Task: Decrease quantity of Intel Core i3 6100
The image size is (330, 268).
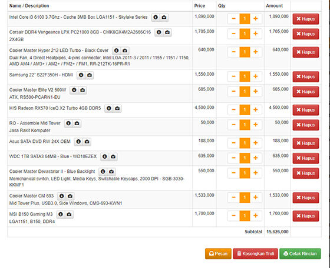Action: pyautogui.click(x=233, y=19)
